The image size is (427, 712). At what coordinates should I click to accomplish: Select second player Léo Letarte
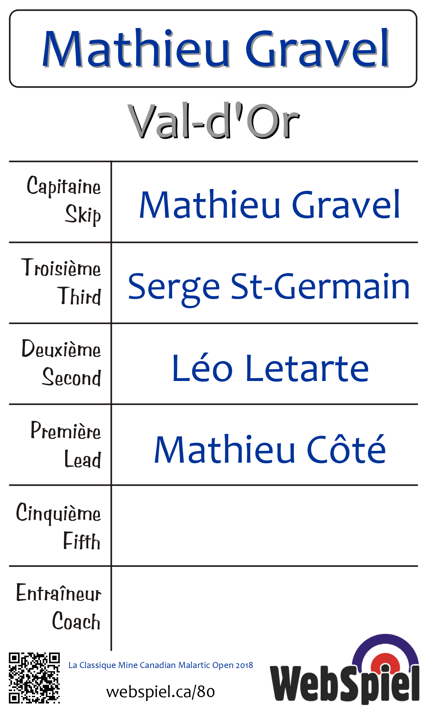coord(270,368)
